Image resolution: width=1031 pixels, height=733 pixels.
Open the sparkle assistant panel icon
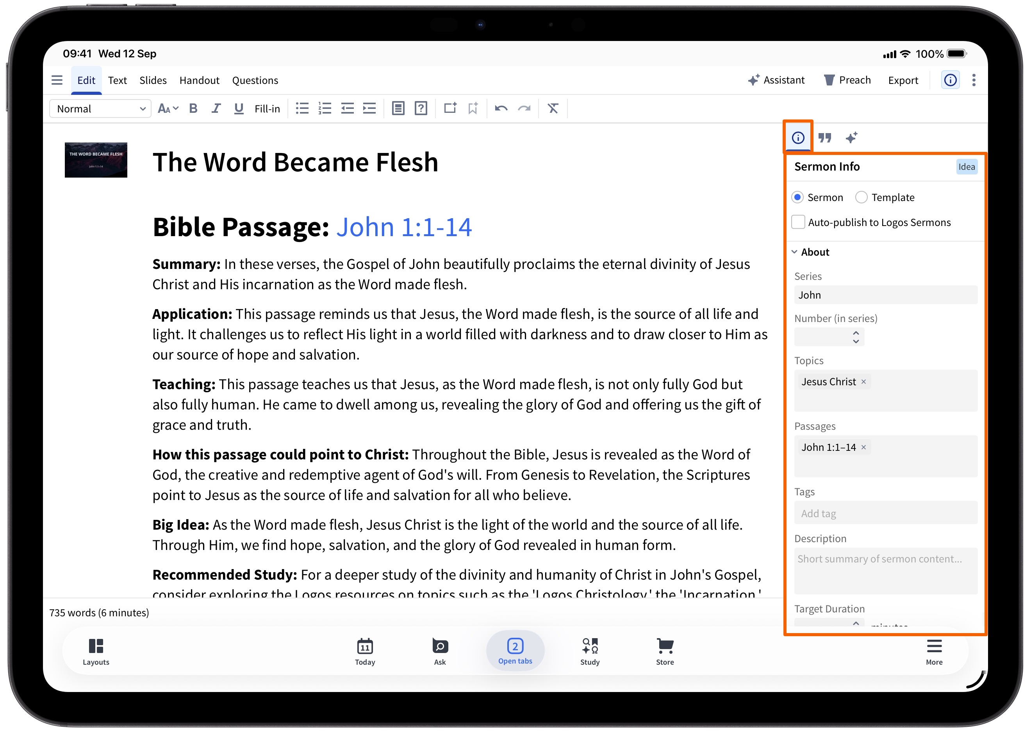tap(851, 138)
